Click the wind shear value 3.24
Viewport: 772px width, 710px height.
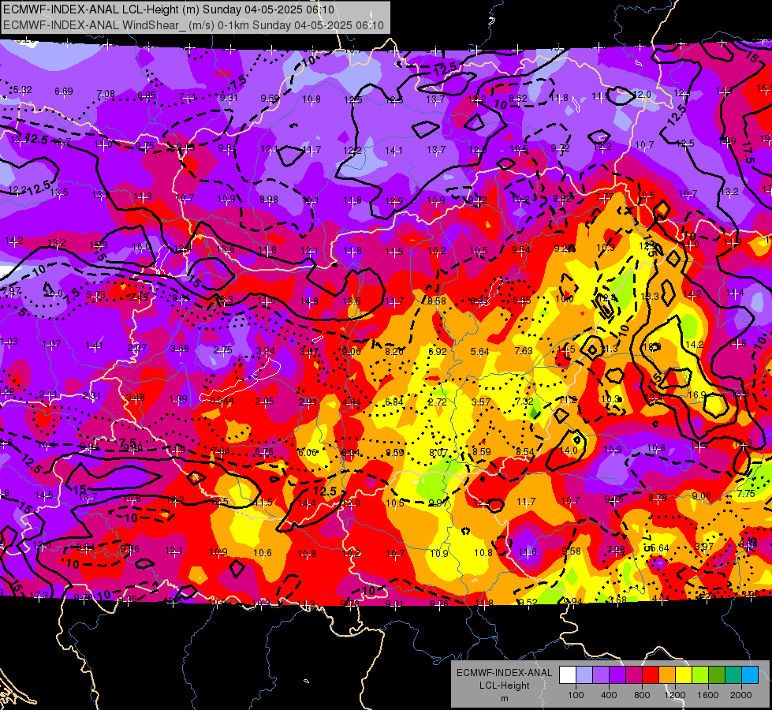(266, 351)
